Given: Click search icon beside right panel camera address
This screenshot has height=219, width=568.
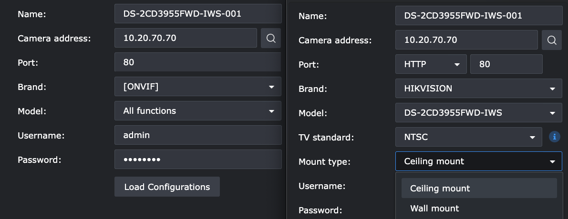Looking at the screenshot, I should pos(552,40).
